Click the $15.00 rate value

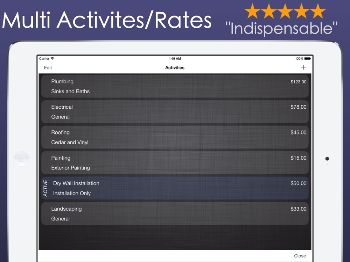point(298,158)
